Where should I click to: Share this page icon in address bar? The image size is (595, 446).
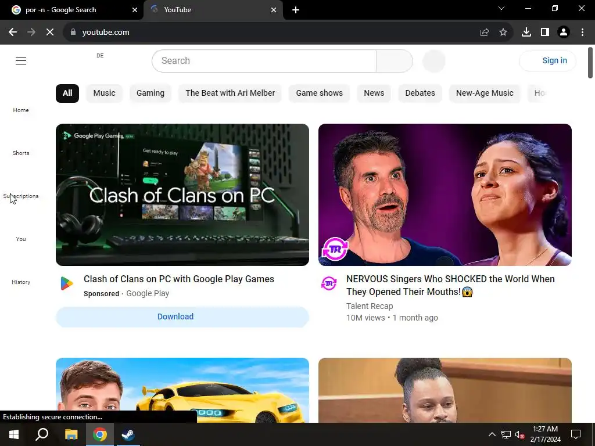[x=484, y=33]
